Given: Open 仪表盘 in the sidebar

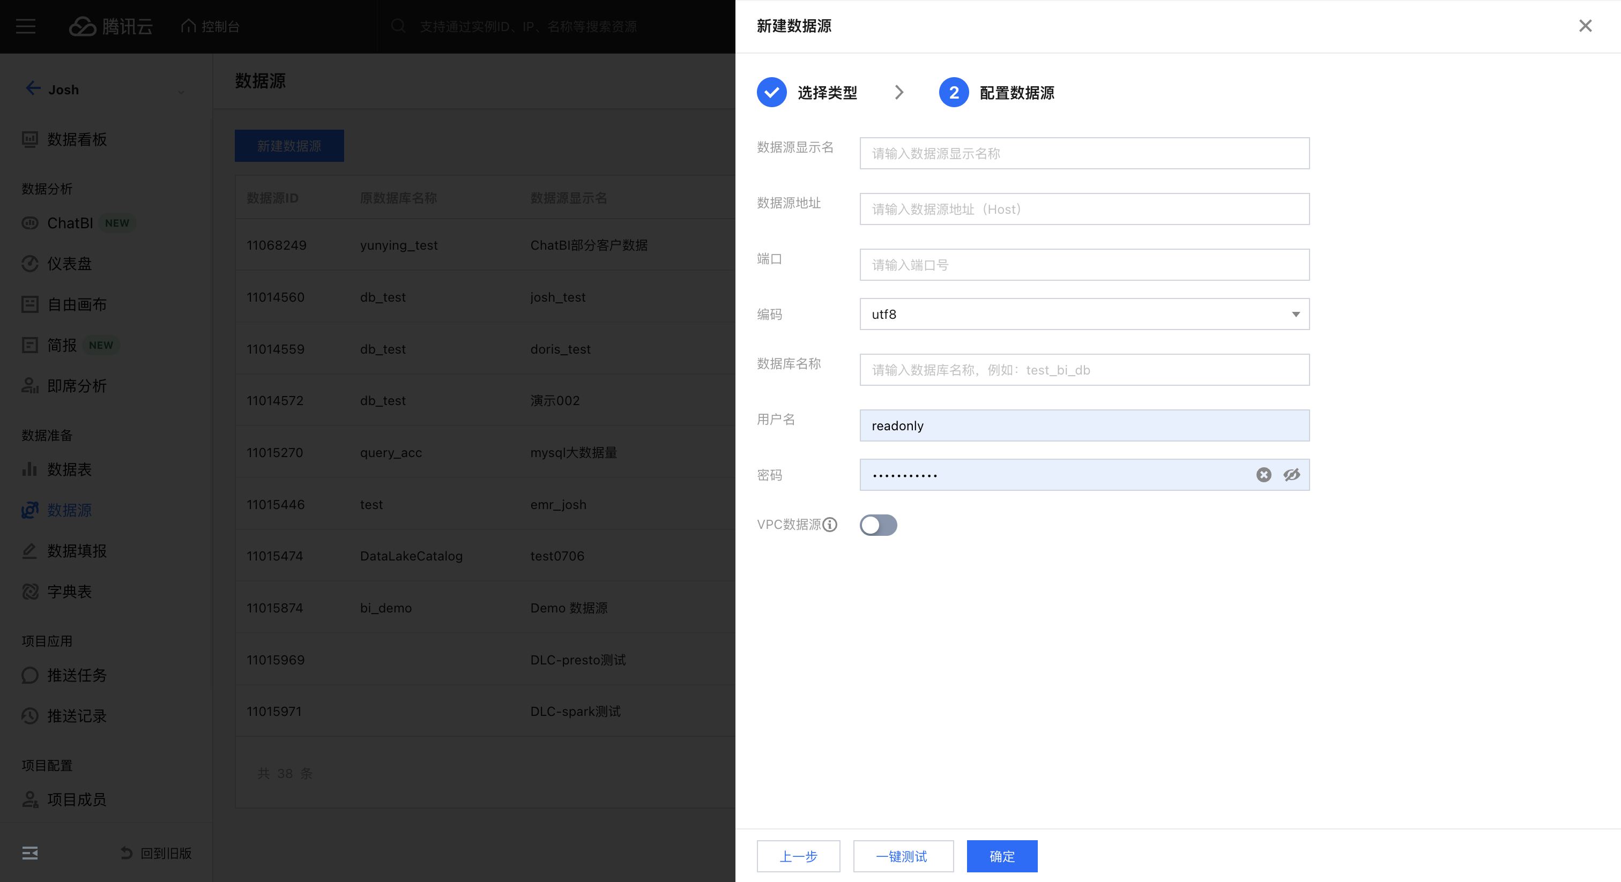Looking at the screenshot, I should click(x=69, y=264).
